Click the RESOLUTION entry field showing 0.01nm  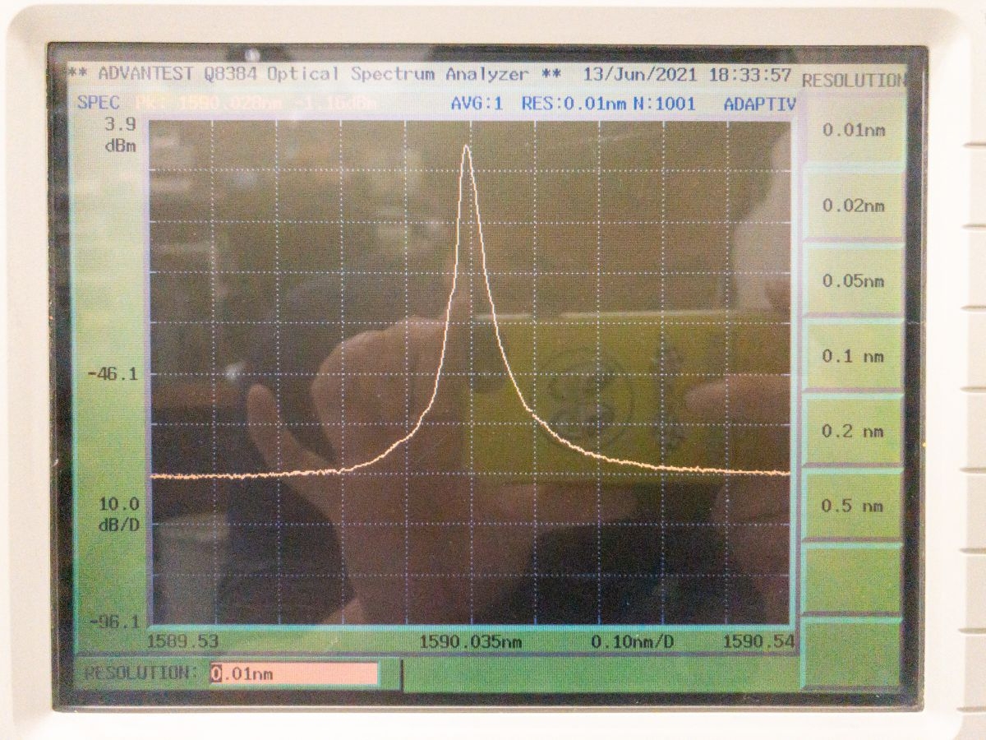click(293, 674)
